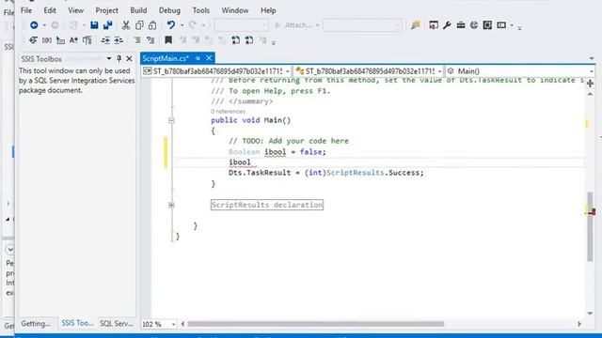The width and height of the screenshot is (602, 338).
Task: Click the vertical scrollbar thumb
Action: tap(590, 227)
